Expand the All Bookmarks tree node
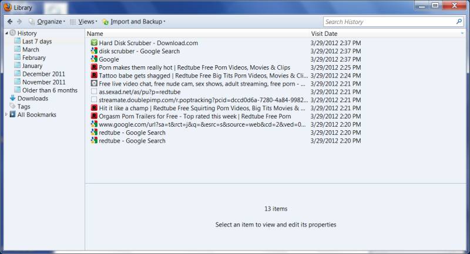This screenshot has height=254, width=470. 6,114
